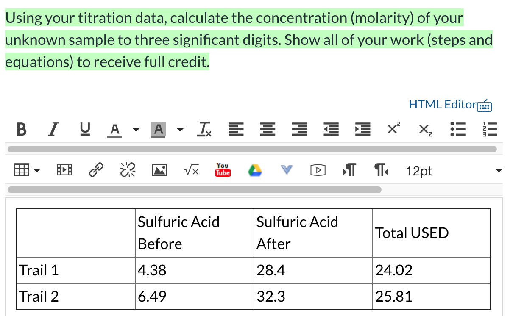Image resolution: width=513 pixels, height=316 pixels.
Task: Toggle bold formatting
Action: 21,130
